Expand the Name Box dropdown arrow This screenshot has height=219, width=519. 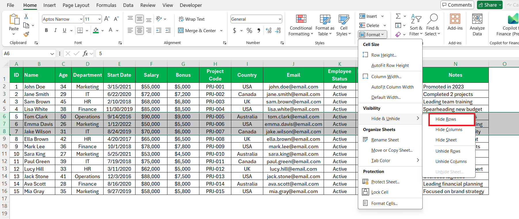click(x=52, y=54)
